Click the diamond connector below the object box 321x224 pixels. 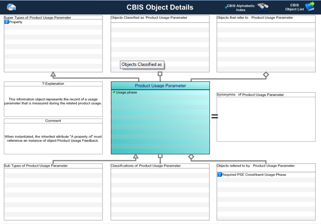coord(191,157)
